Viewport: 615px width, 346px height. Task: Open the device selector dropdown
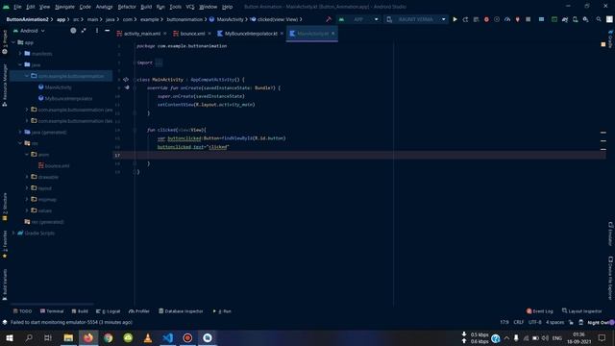tap(416, 19)
